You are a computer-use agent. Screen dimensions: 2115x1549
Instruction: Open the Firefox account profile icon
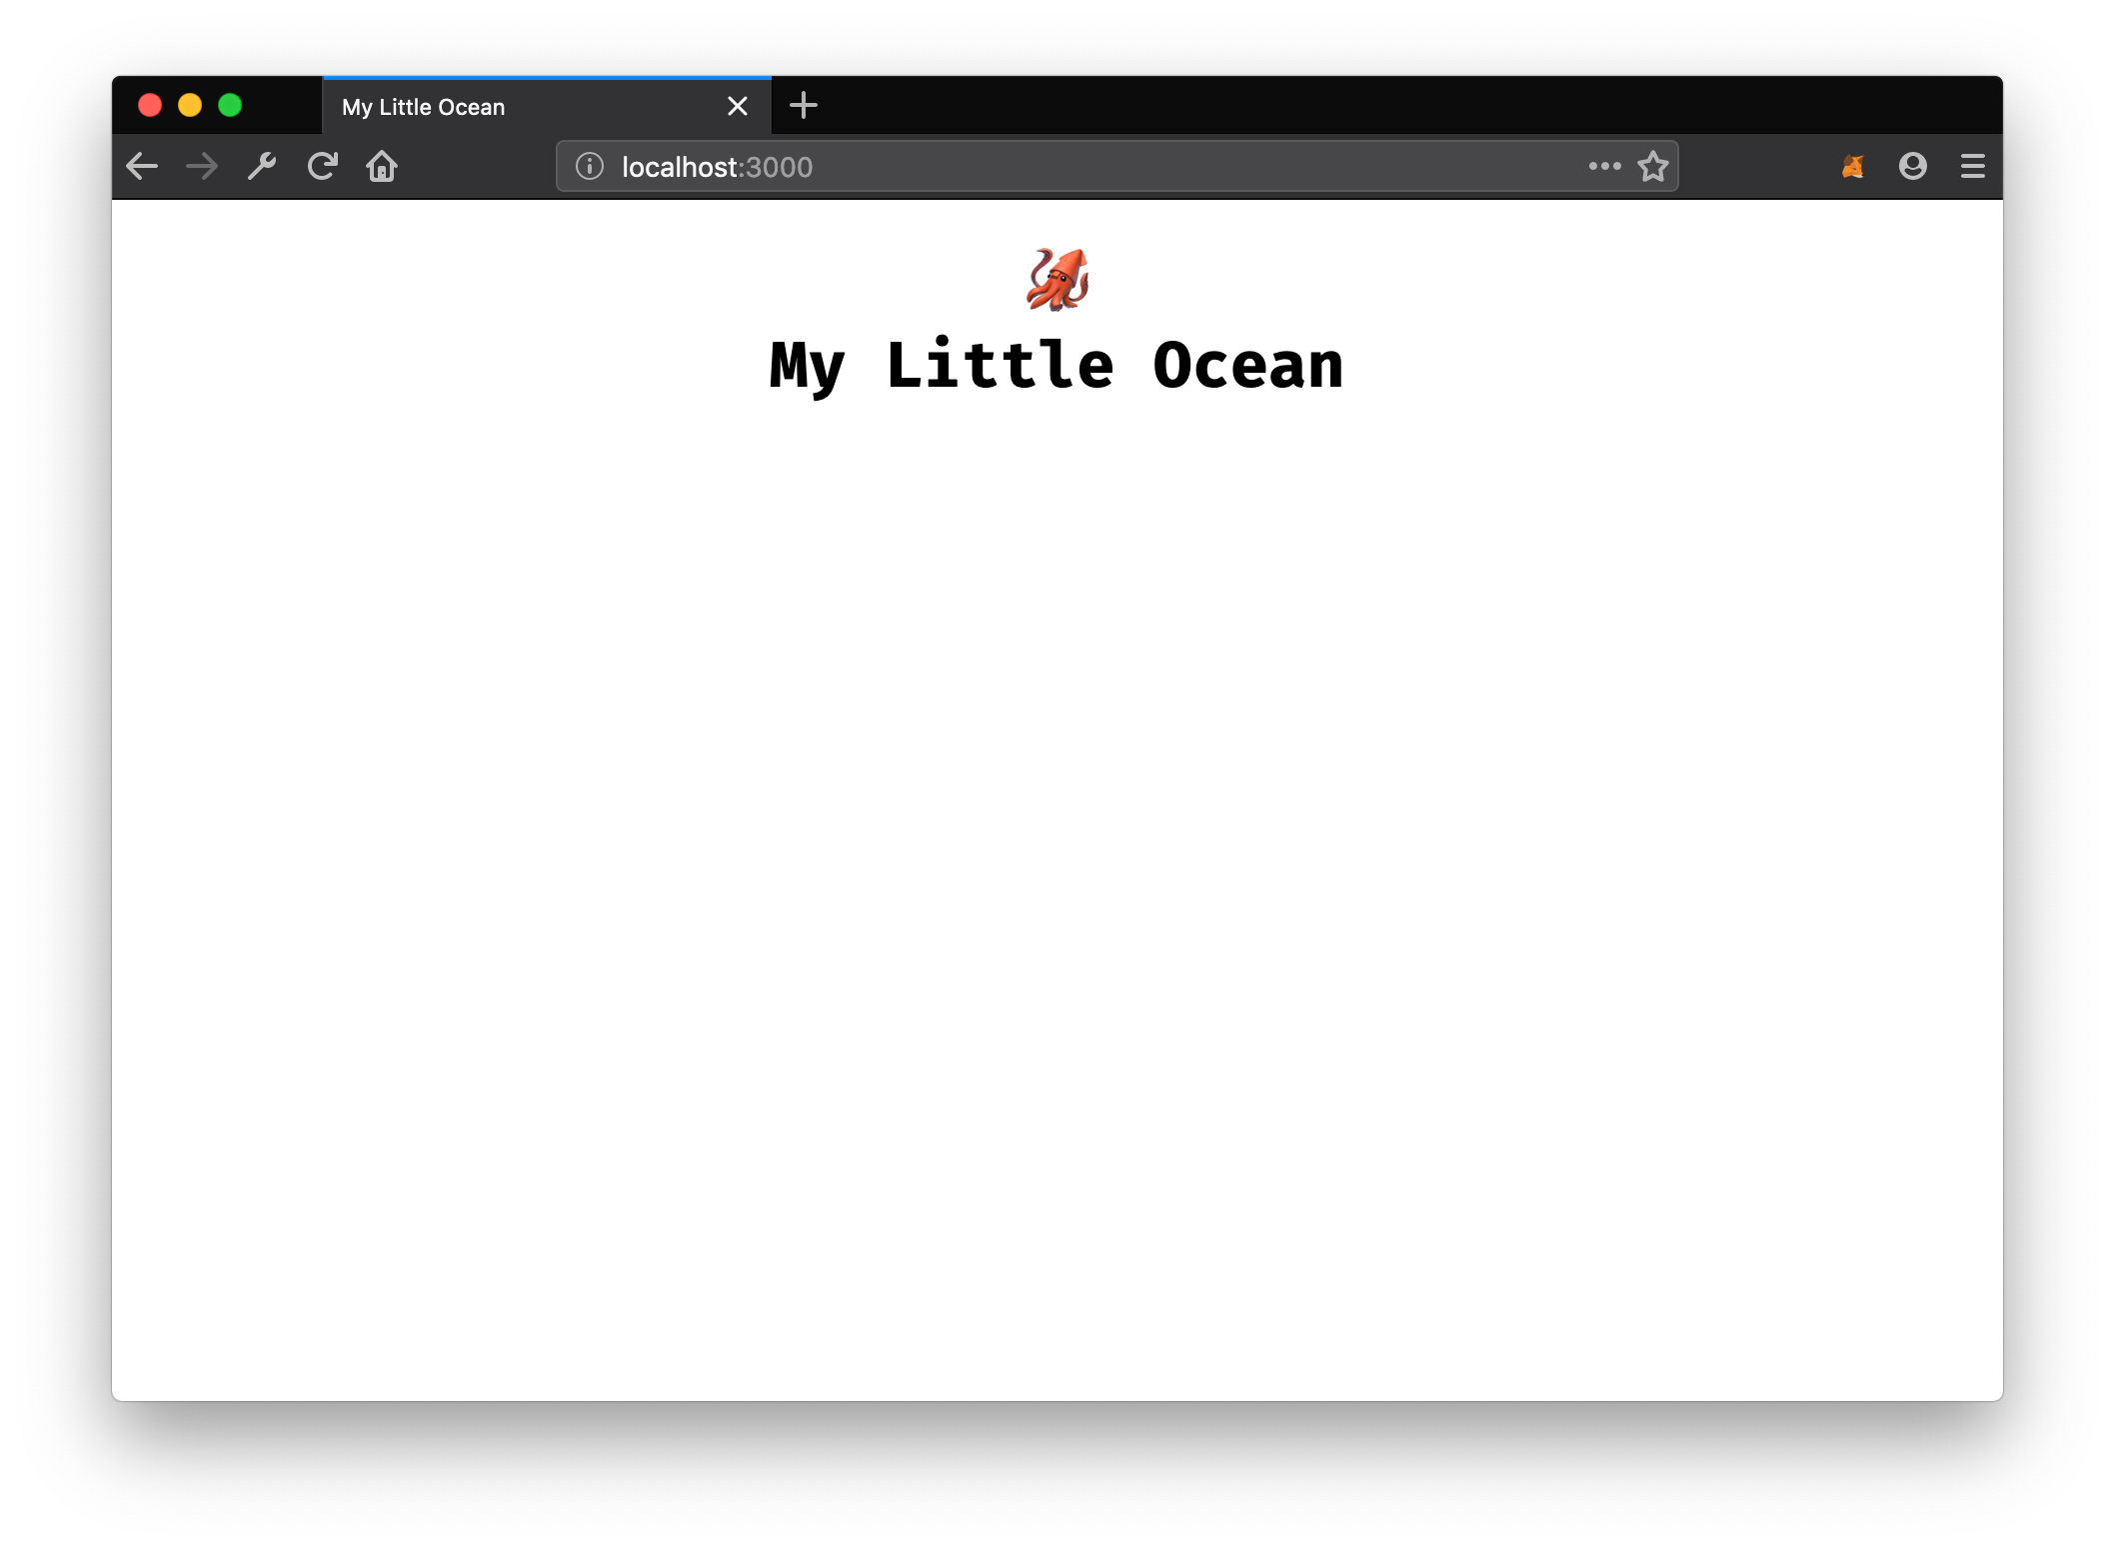[1912, 166]
